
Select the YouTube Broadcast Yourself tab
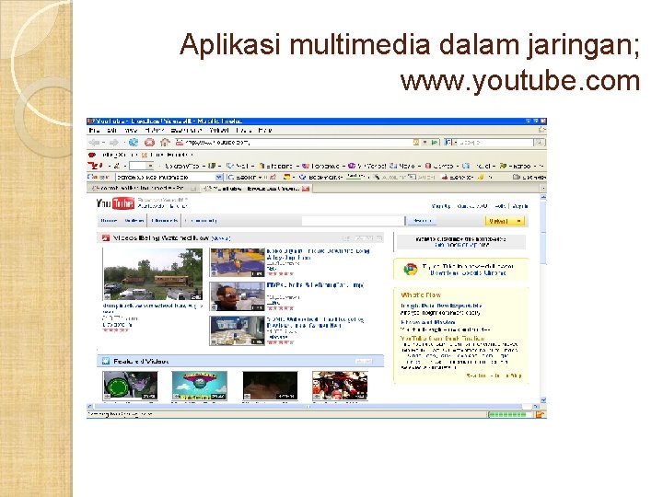click(x=256, y=189)
